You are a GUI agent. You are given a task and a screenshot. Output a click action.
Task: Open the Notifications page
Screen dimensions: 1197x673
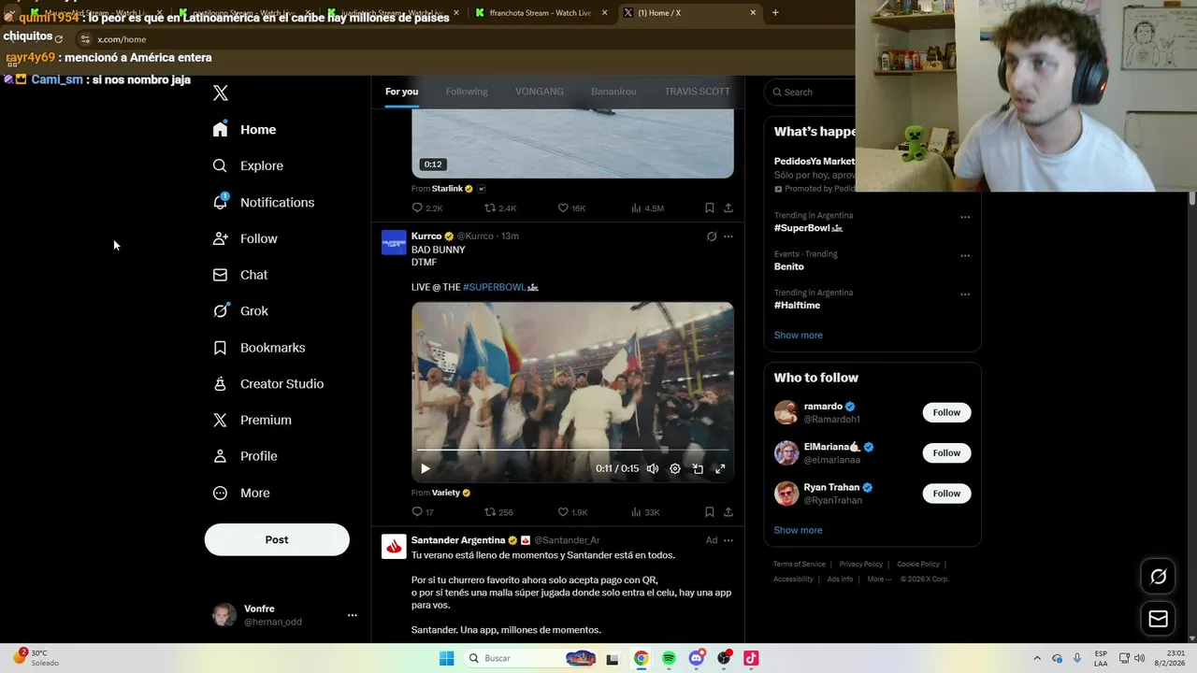[x=264, y=202]
